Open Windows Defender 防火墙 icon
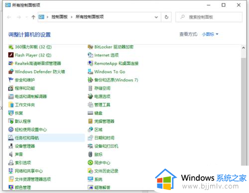Screen dimensions: 249x193 11,72
